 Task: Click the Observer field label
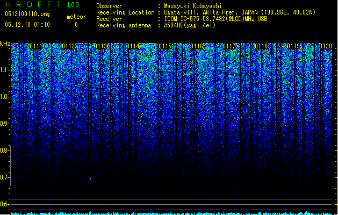click(109, 6)
